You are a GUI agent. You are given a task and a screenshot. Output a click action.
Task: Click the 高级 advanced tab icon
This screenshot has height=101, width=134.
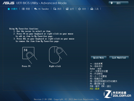[x=55, y=9]
